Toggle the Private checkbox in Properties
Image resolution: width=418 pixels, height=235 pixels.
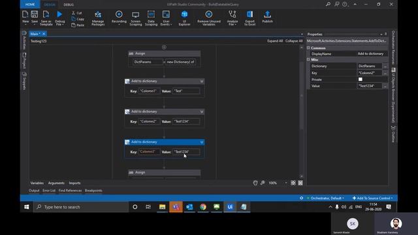pyautogui.click(x=361, y=80)
